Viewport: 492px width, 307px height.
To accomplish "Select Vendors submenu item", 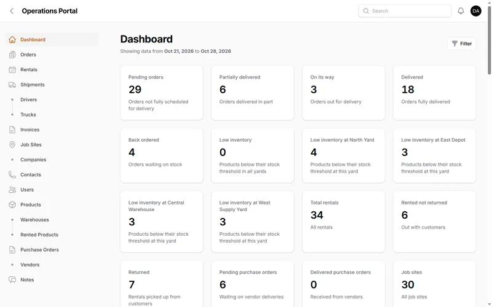I will (30, 265).
